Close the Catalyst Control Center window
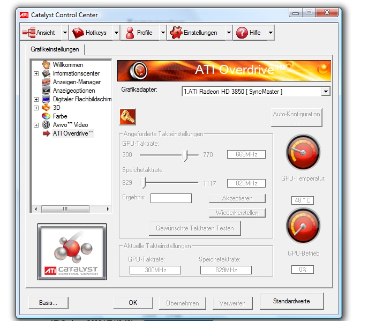The width and height of the screenshot is (376, 321). pos(327,12)
